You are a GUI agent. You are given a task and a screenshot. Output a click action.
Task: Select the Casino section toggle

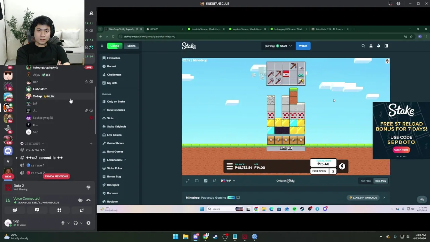point(115,46)
